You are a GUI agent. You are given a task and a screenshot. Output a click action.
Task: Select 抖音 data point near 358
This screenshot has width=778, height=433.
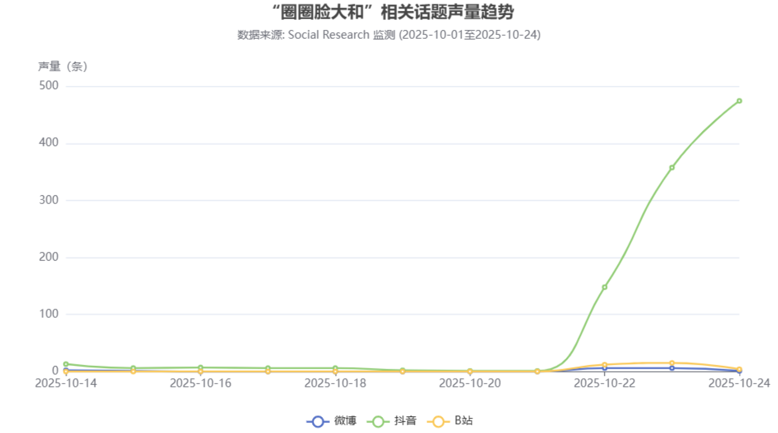(672, 168)
